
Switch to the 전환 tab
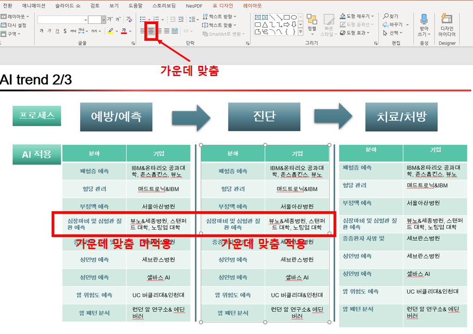click(x=7, y=6)
